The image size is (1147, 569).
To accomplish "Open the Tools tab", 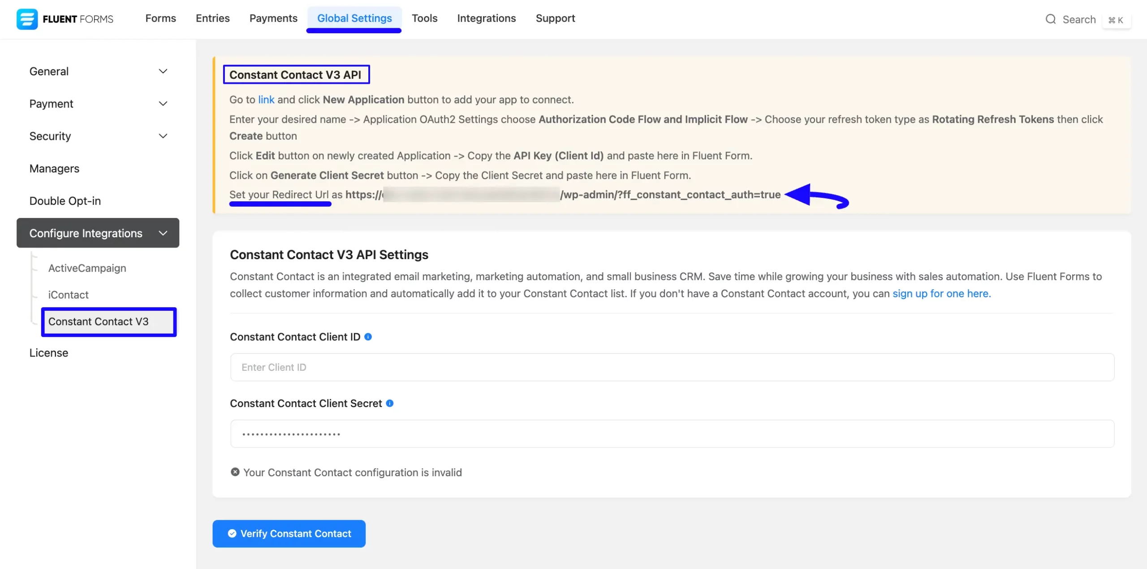I will point(424,18).
